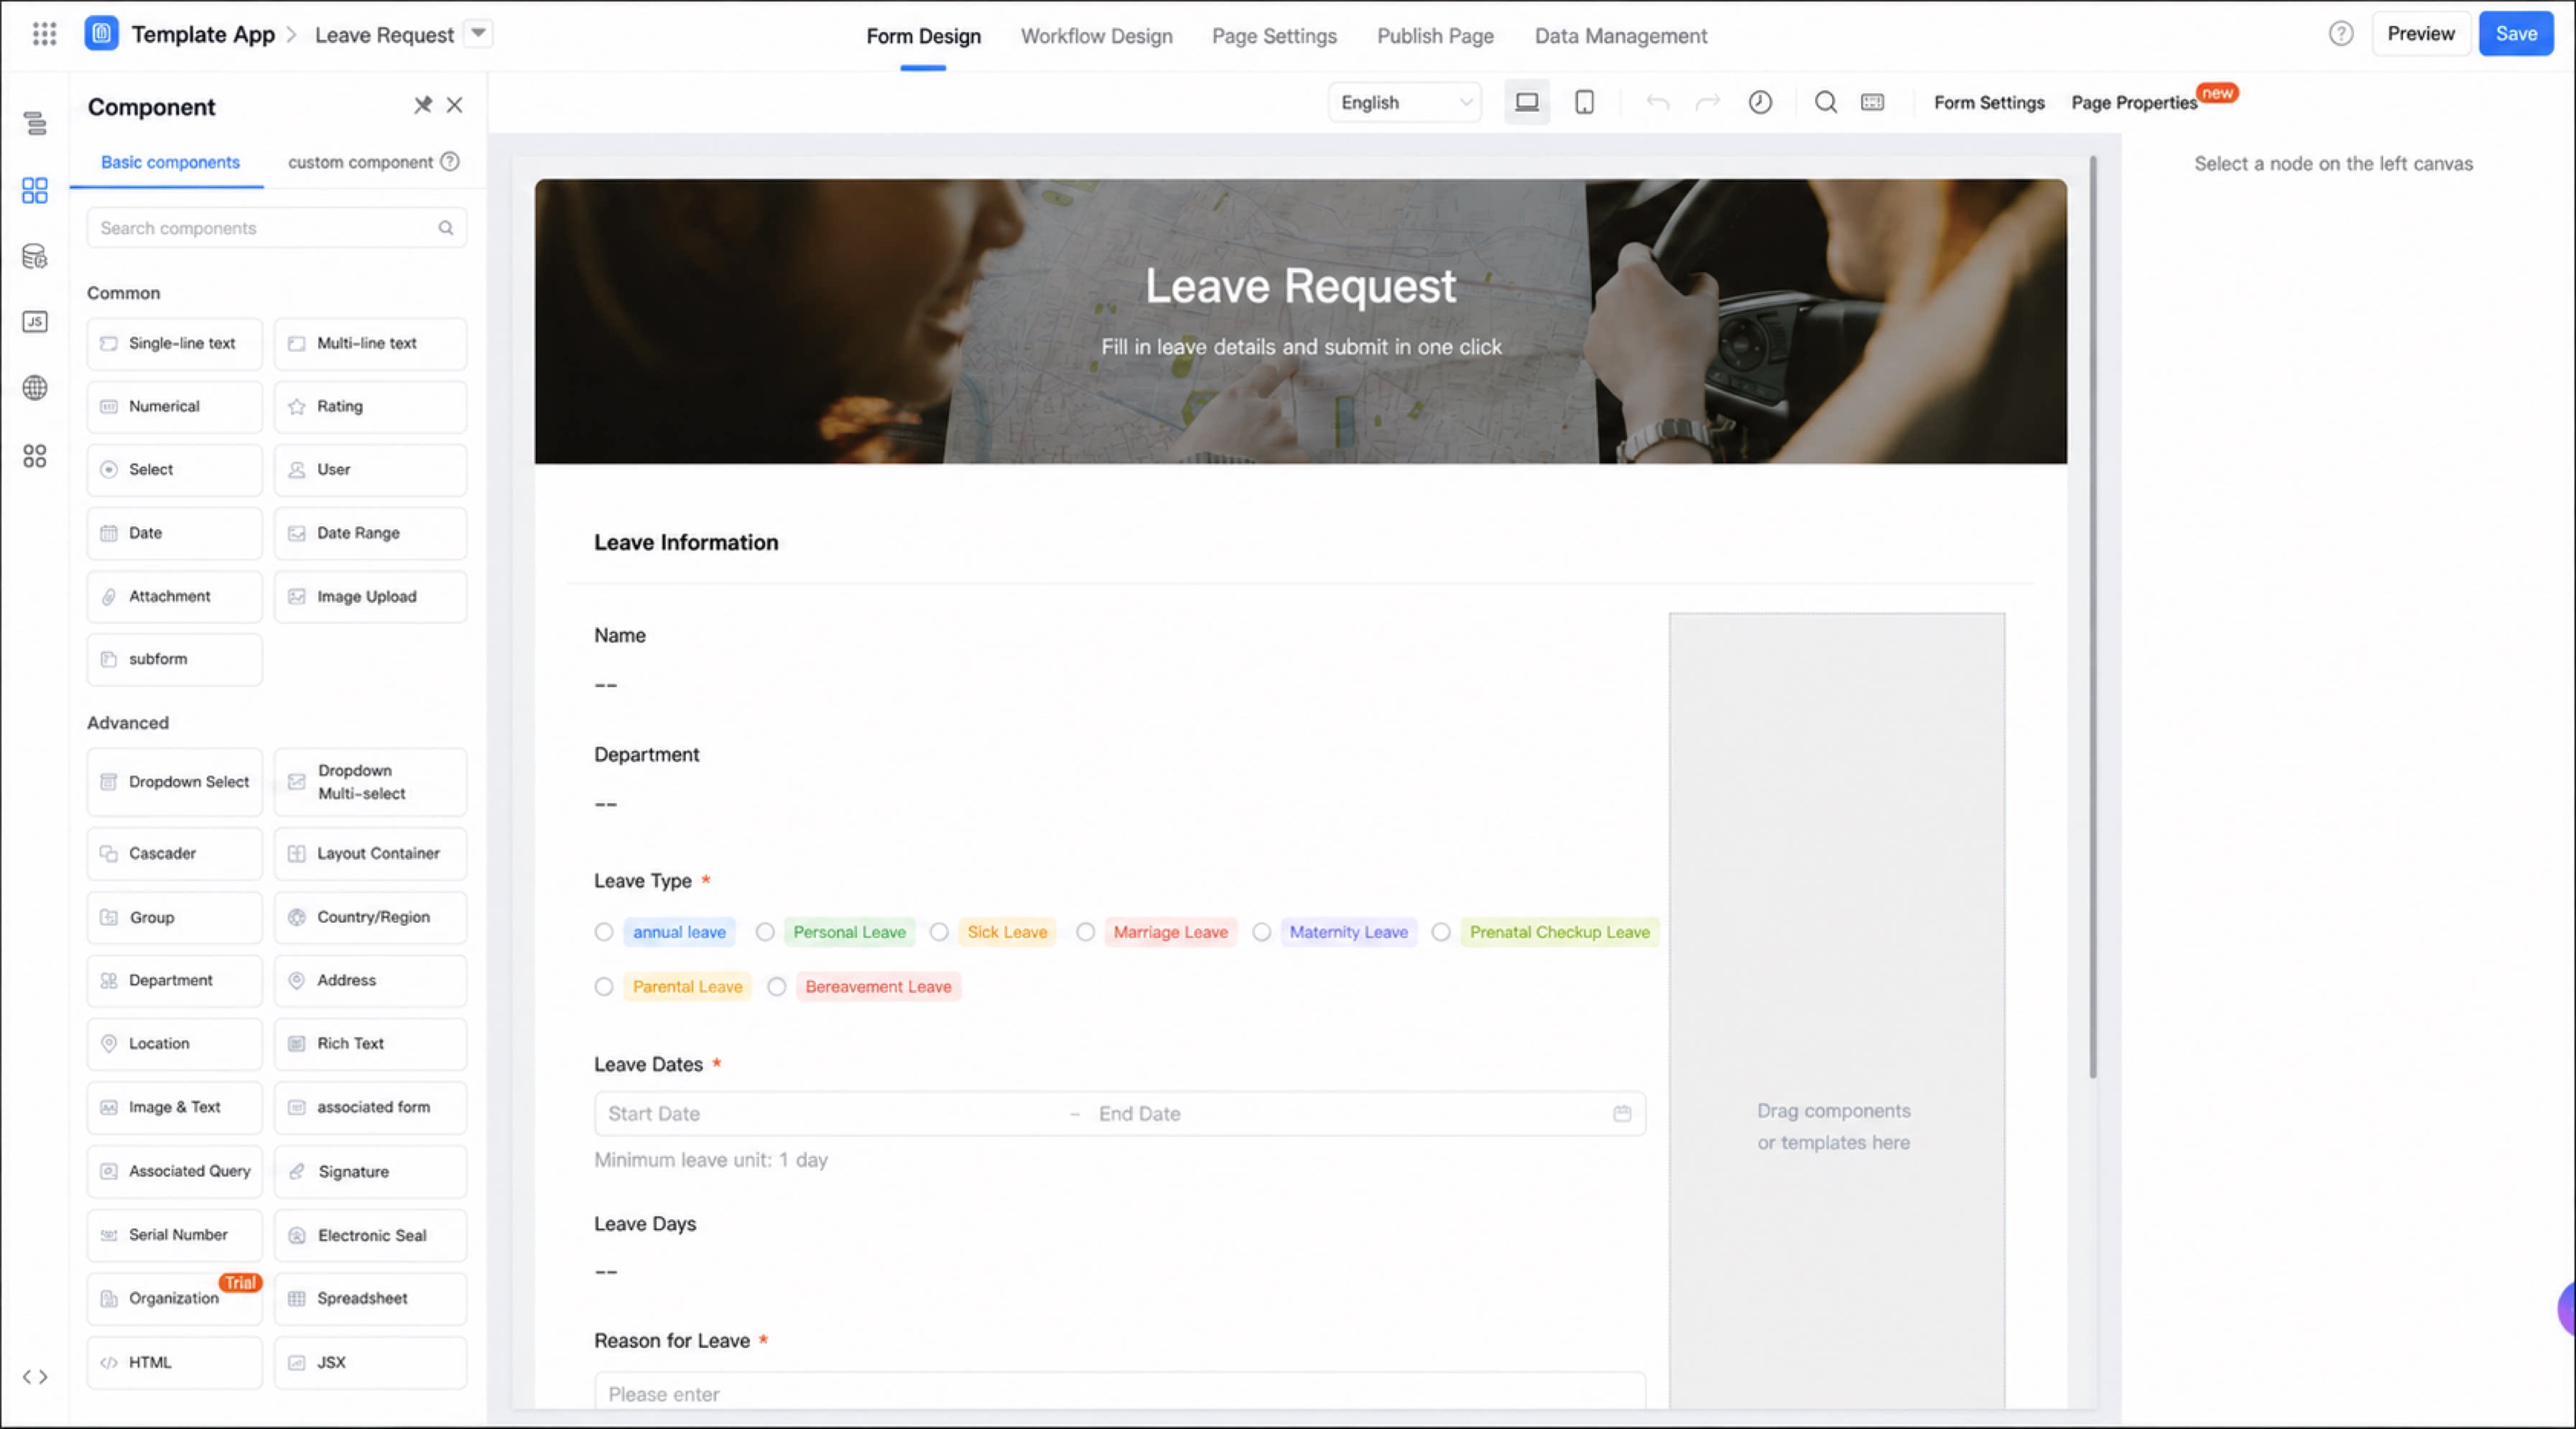Image resolution: width=2576 pixels, height=1429 pixels.
Task: Open the English language dropdown
Action: coord(1404,102)
